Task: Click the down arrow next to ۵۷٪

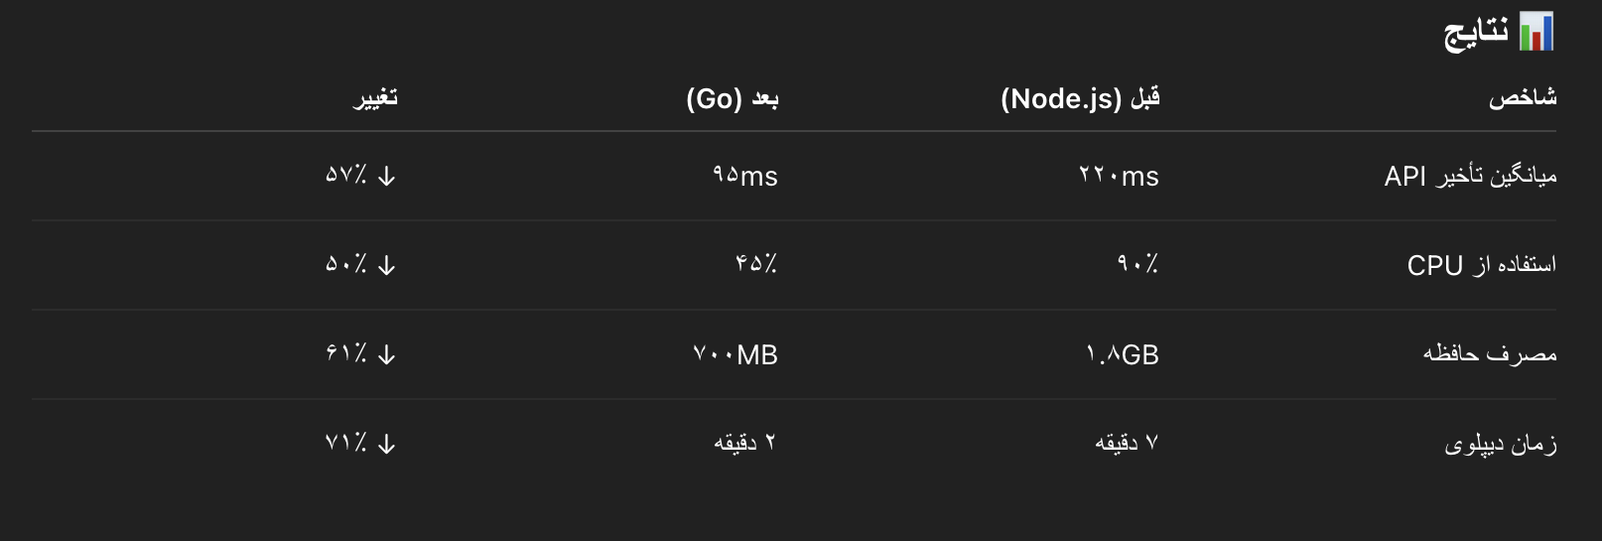Action: (x=387, y=177)
